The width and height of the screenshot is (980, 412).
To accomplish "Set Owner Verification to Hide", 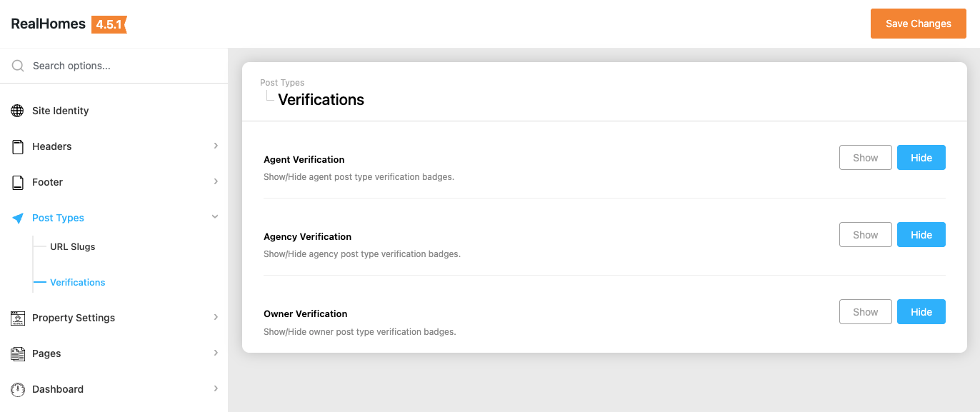I will tap(921, 312).
